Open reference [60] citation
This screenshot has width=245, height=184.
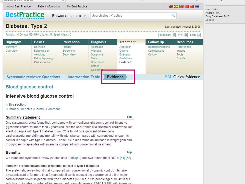click(79, 158)
